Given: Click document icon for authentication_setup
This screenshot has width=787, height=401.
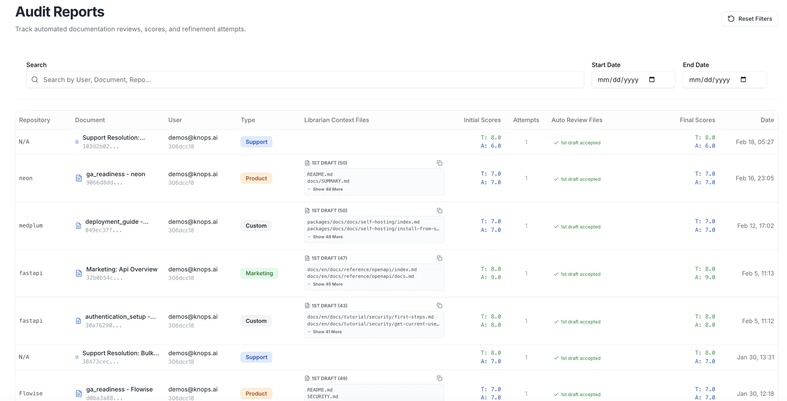Looking at the screenshot, I should [78, 321].
